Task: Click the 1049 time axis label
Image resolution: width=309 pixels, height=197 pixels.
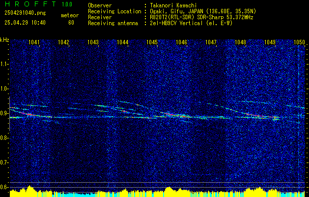Action: 270,42
